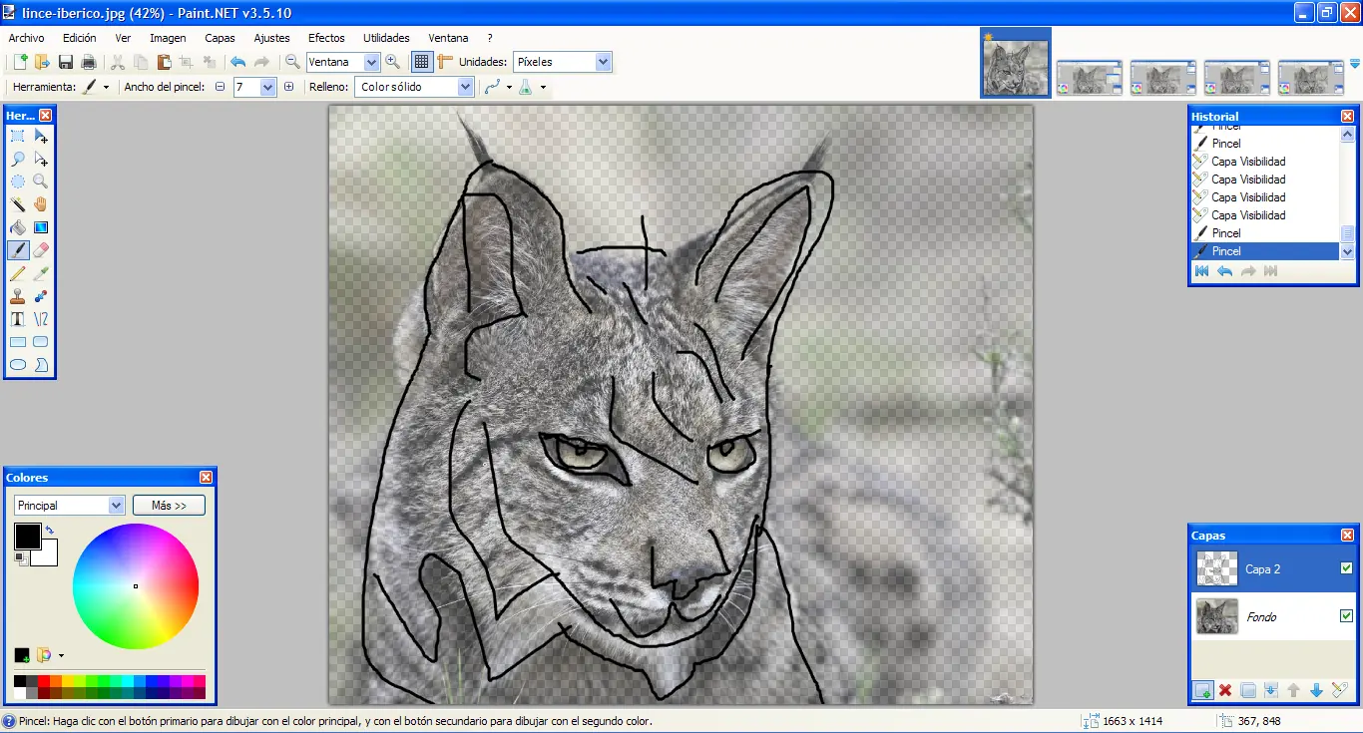
Task: Pick a hue on the color wheel
Action: click(x=136, y=585)
